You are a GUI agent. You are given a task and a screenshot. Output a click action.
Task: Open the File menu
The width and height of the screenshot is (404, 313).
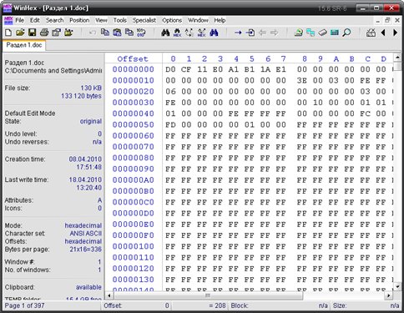(19, 20)
